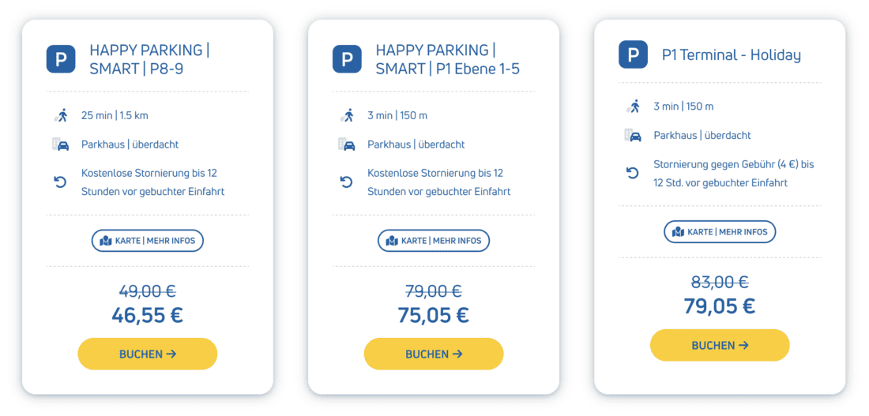Show Karte | Mehr Infos for P1 Terminal Holiday
The width and height of the screenshot is (869, 416).
720,231
